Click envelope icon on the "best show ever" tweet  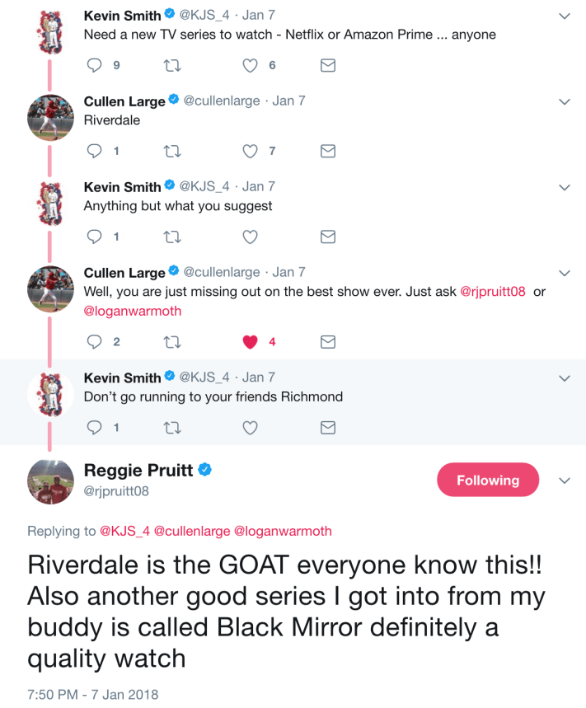click(x=327, y=341)
